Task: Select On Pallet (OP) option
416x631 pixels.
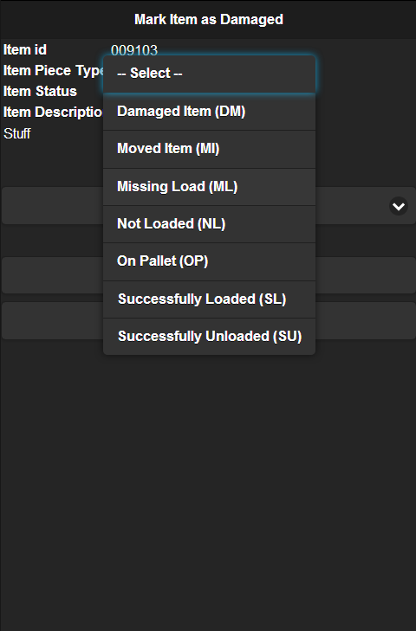Action: (x=209, y=261)
